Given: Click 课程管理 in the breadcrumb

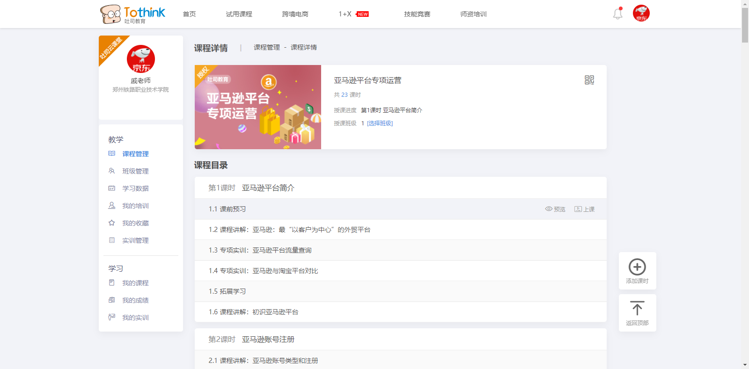Looking at the screenshot, I should (x=267, y=47).
